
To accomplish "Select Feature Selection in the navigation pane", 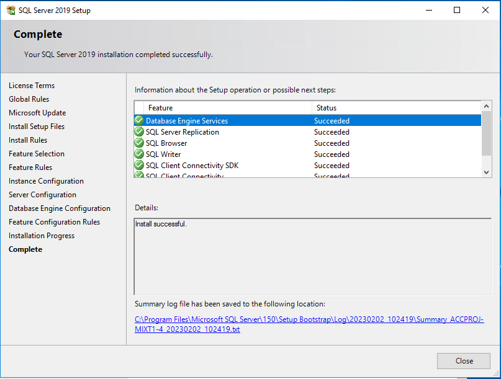I will [36, 153].
